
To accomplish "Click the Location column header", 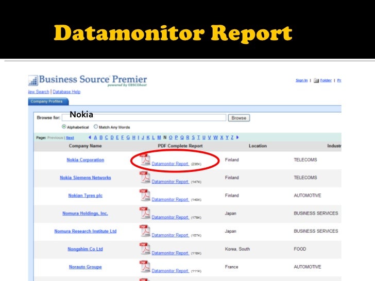I will [x=258, y=146].
